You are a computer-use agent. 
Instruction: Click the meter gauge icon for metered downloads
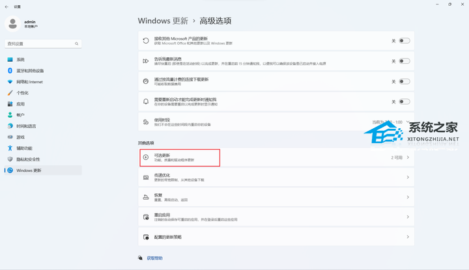[x=146, y=81]
